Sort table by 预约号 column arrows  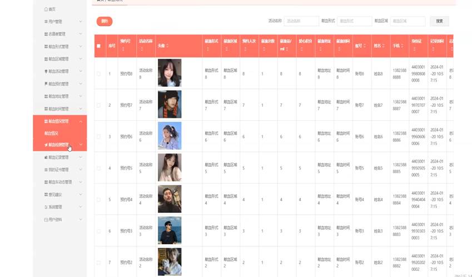tap(123, 49)
